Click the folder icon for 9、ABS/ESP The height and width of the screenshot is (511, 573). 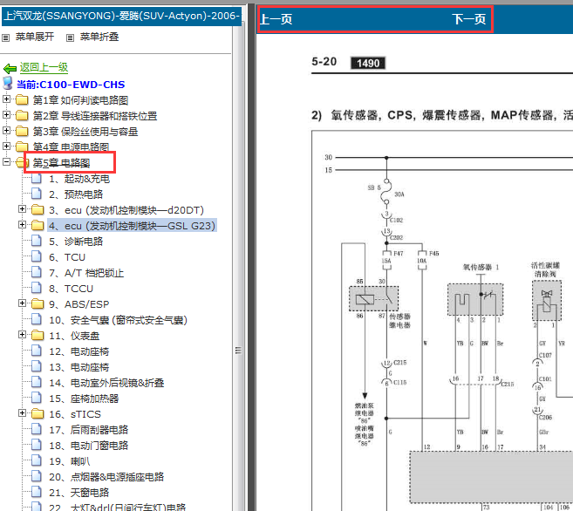(x=37, y=304)
